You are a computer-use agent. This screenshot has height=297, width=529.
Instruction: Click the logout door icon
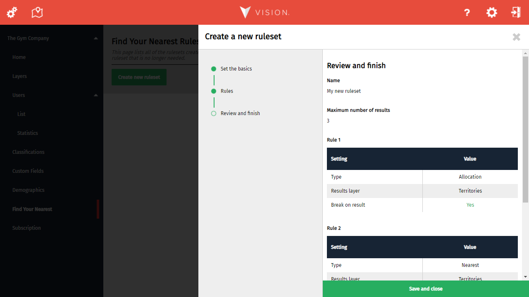(516, 12)
